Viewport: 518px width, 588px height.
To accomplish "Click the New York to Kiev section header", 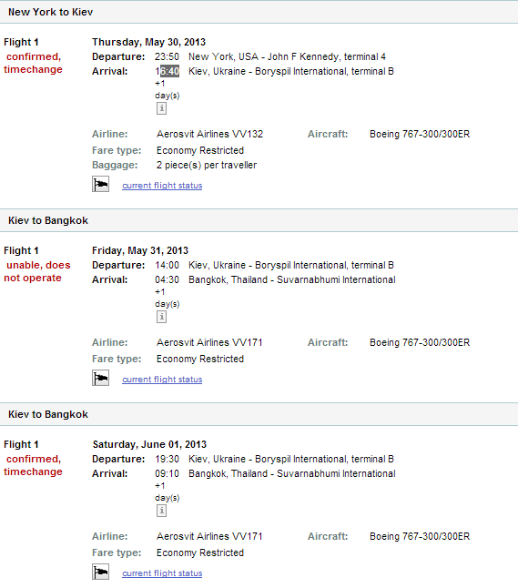I will [259, 12].
